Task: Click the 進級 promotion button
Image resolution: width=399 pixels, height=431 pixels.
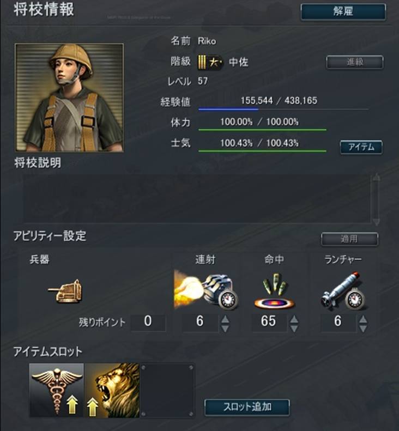Action: point(354,62)
